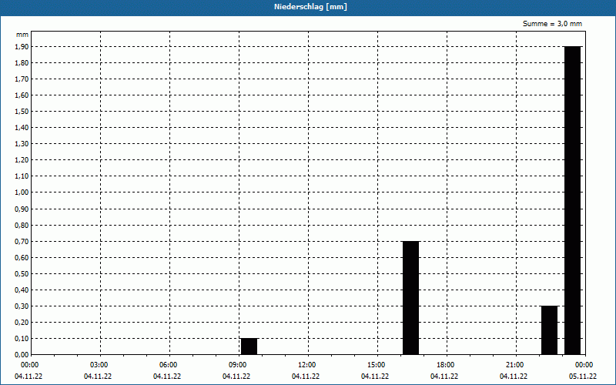Select the 0,50 y-axis value label
The width and height of the screenshot is (616, 385).
point(22,274)
